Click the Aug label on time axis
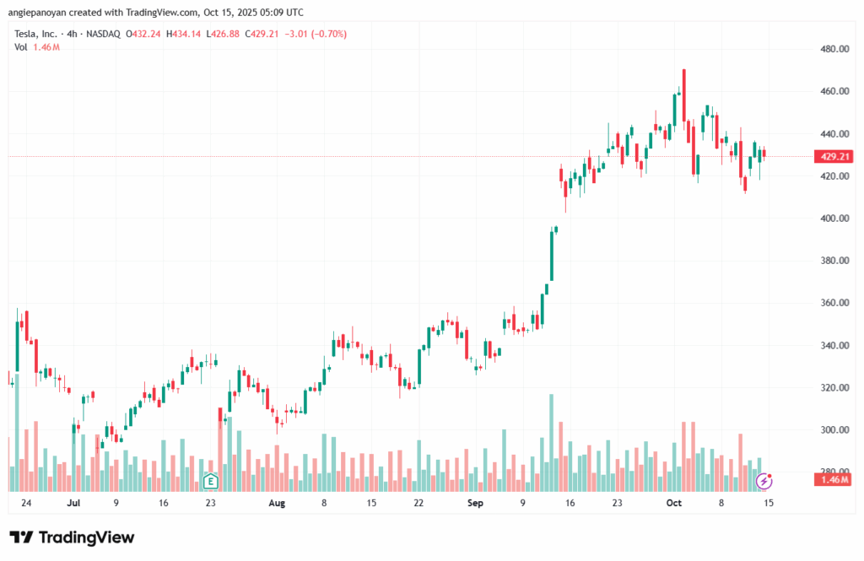The width and height of the screenshot is (864, 561). coord(277,503)
